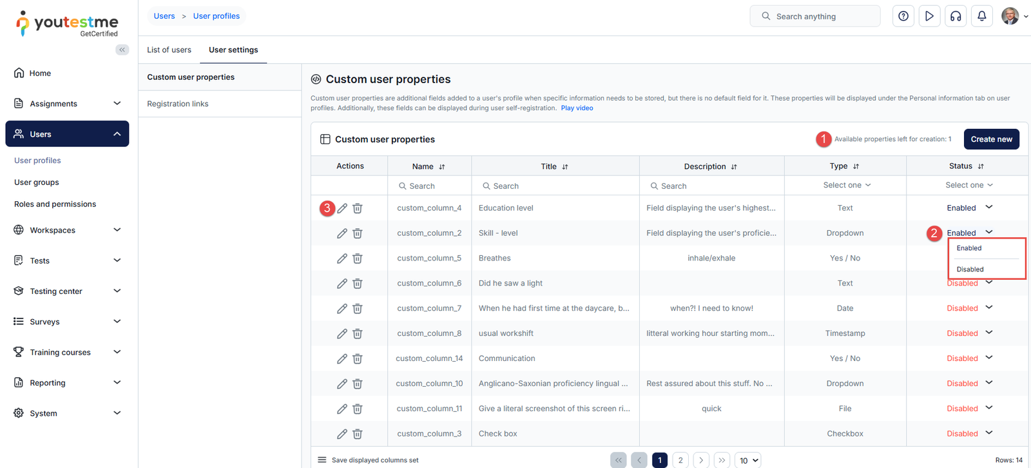The image size is (1031, 468).
Task: Click the Create new button
Action: (991, 139)
